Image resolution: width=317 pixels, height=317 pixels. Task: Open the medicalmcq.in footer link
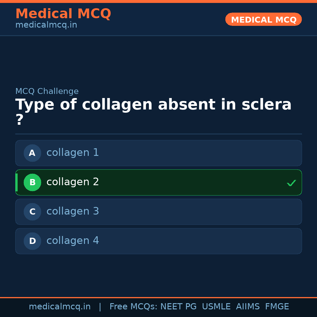(x=60, y=306)
